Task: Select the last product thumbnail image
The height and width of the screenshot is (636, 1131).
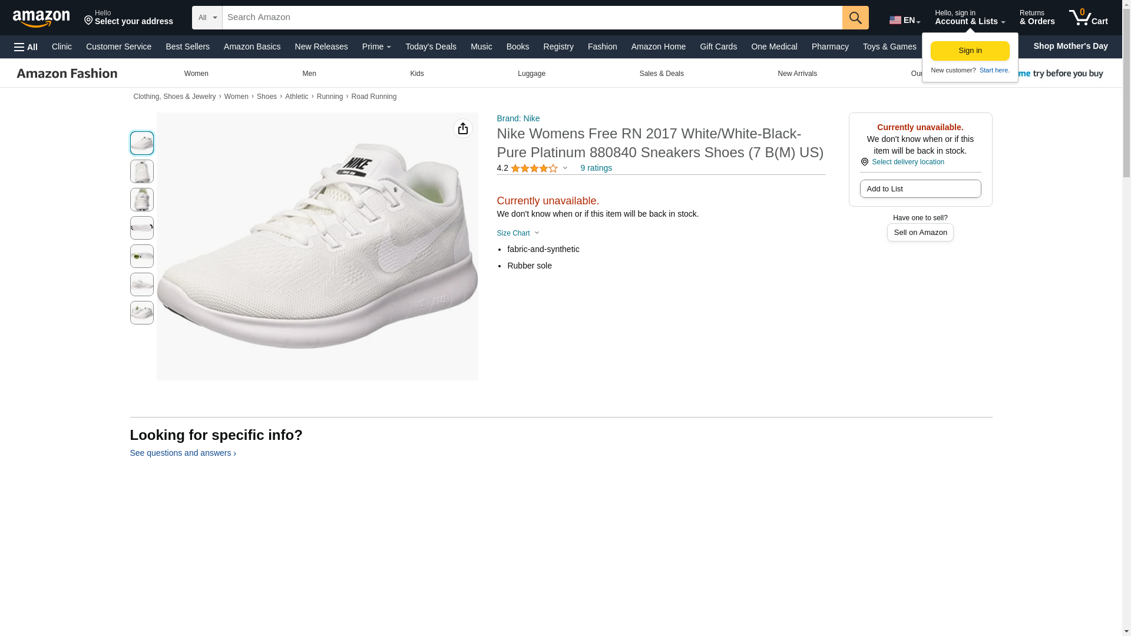Action: point(141,313)
